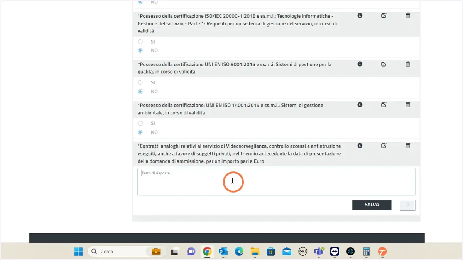Edit the ISO/IEC 20000-1:2018 certification question

tap(384, 16)
